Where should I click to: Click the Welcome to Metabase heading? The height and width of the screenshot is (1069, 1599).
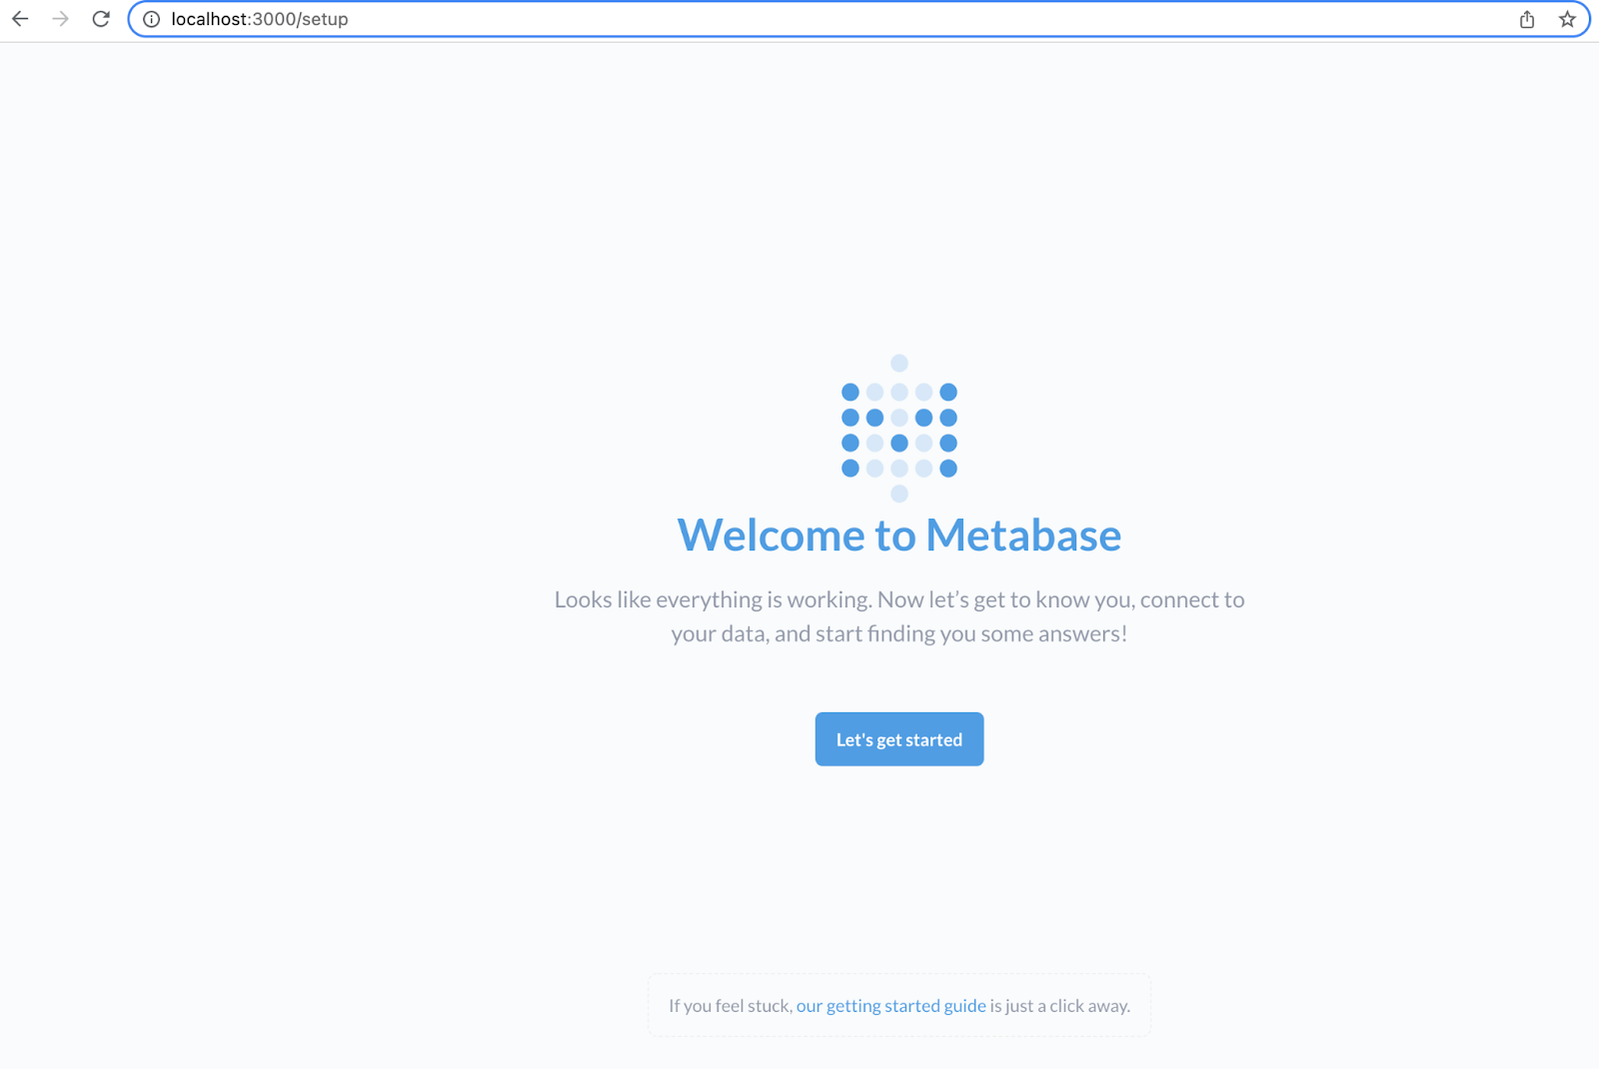(x=899, y=534)
